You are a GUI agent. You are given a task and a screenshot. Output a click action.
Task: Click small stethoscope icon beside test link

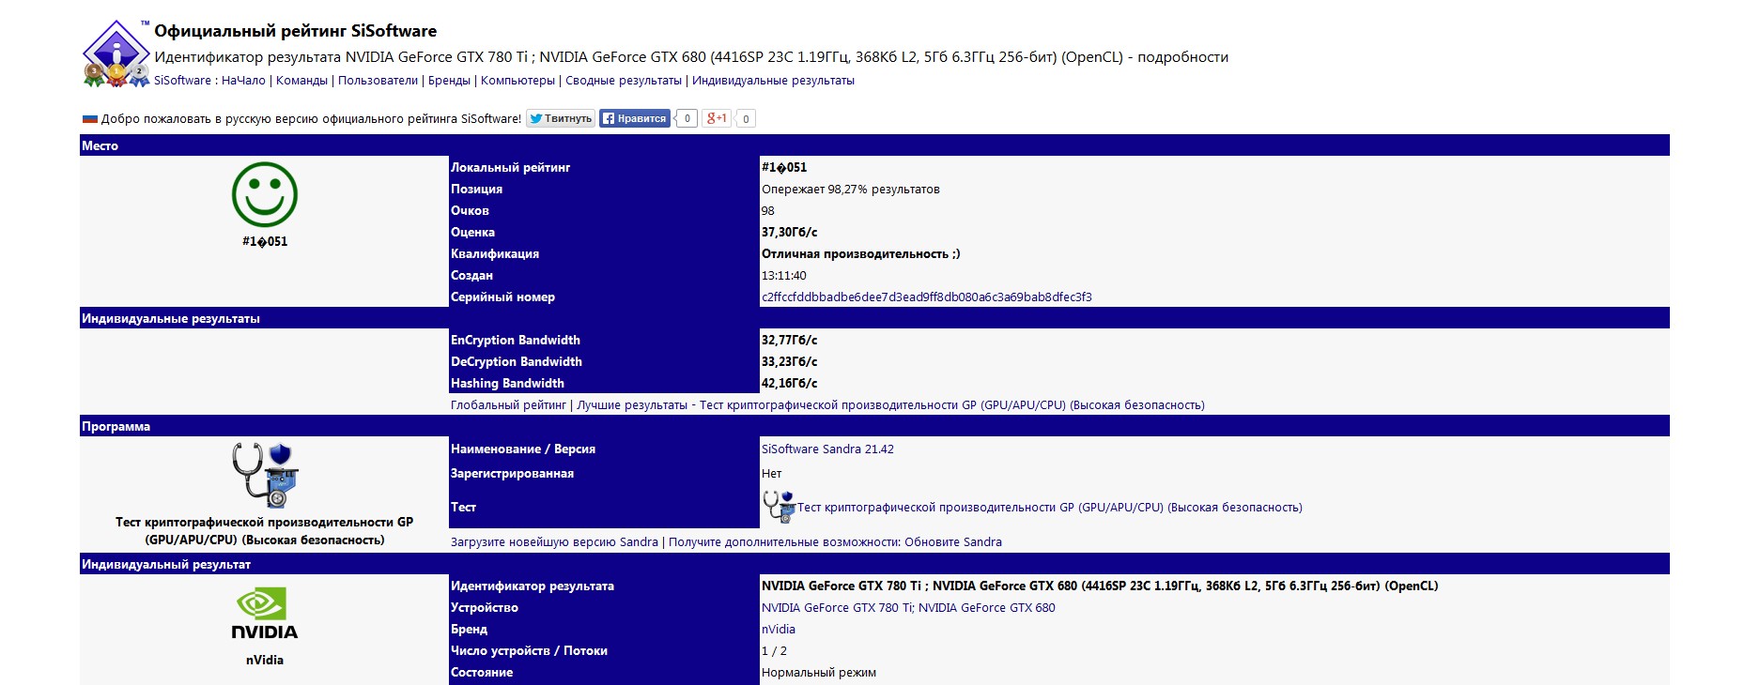pos(778,507)
